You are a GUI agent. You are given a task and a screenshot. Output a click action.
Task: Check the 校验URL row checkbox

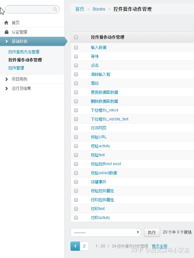(76, 137)
